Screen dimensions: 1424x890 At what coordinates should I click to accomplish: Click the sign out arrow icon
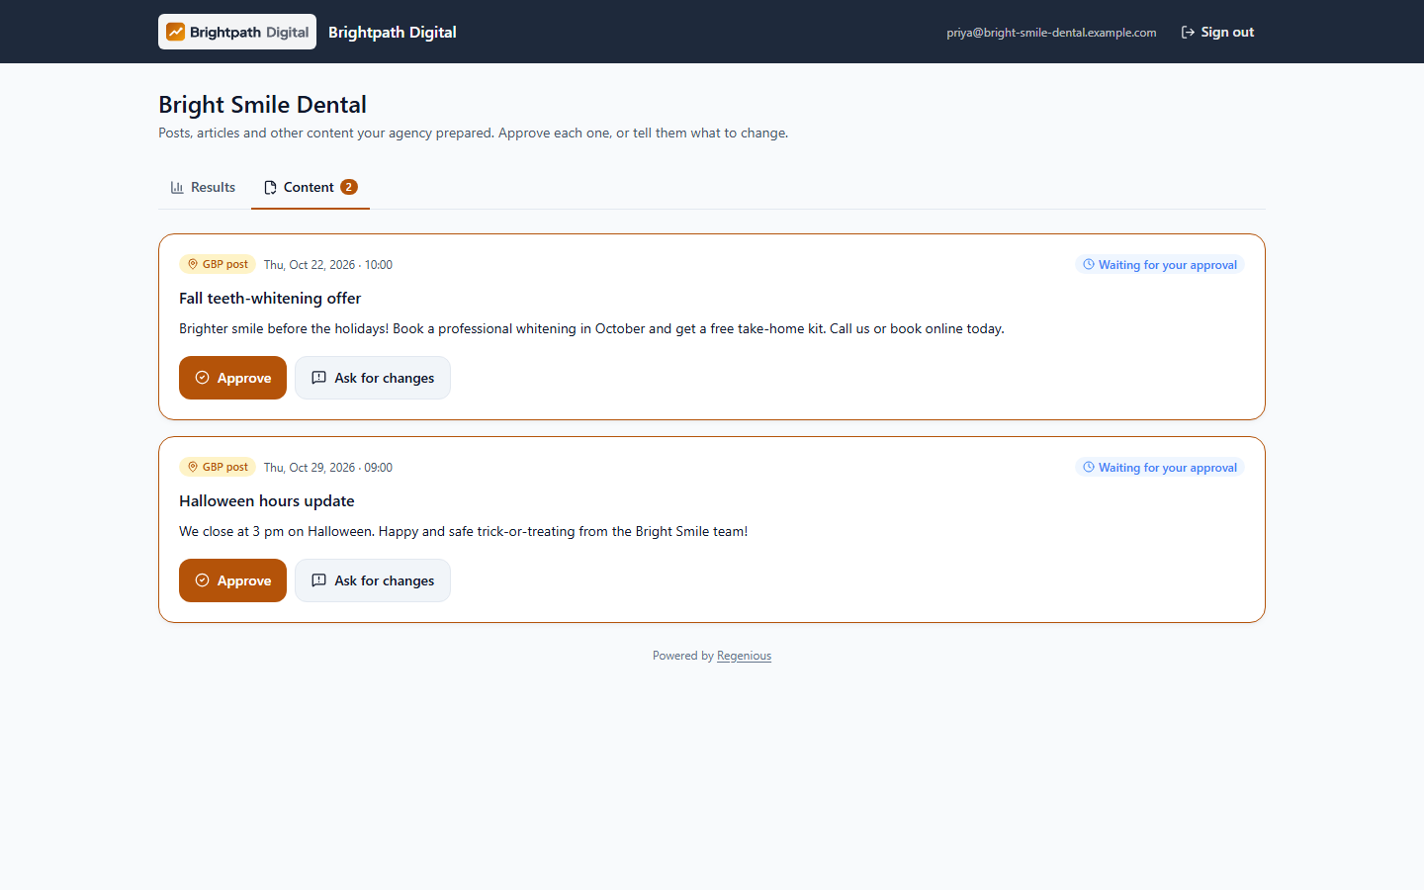point(1188,33)
